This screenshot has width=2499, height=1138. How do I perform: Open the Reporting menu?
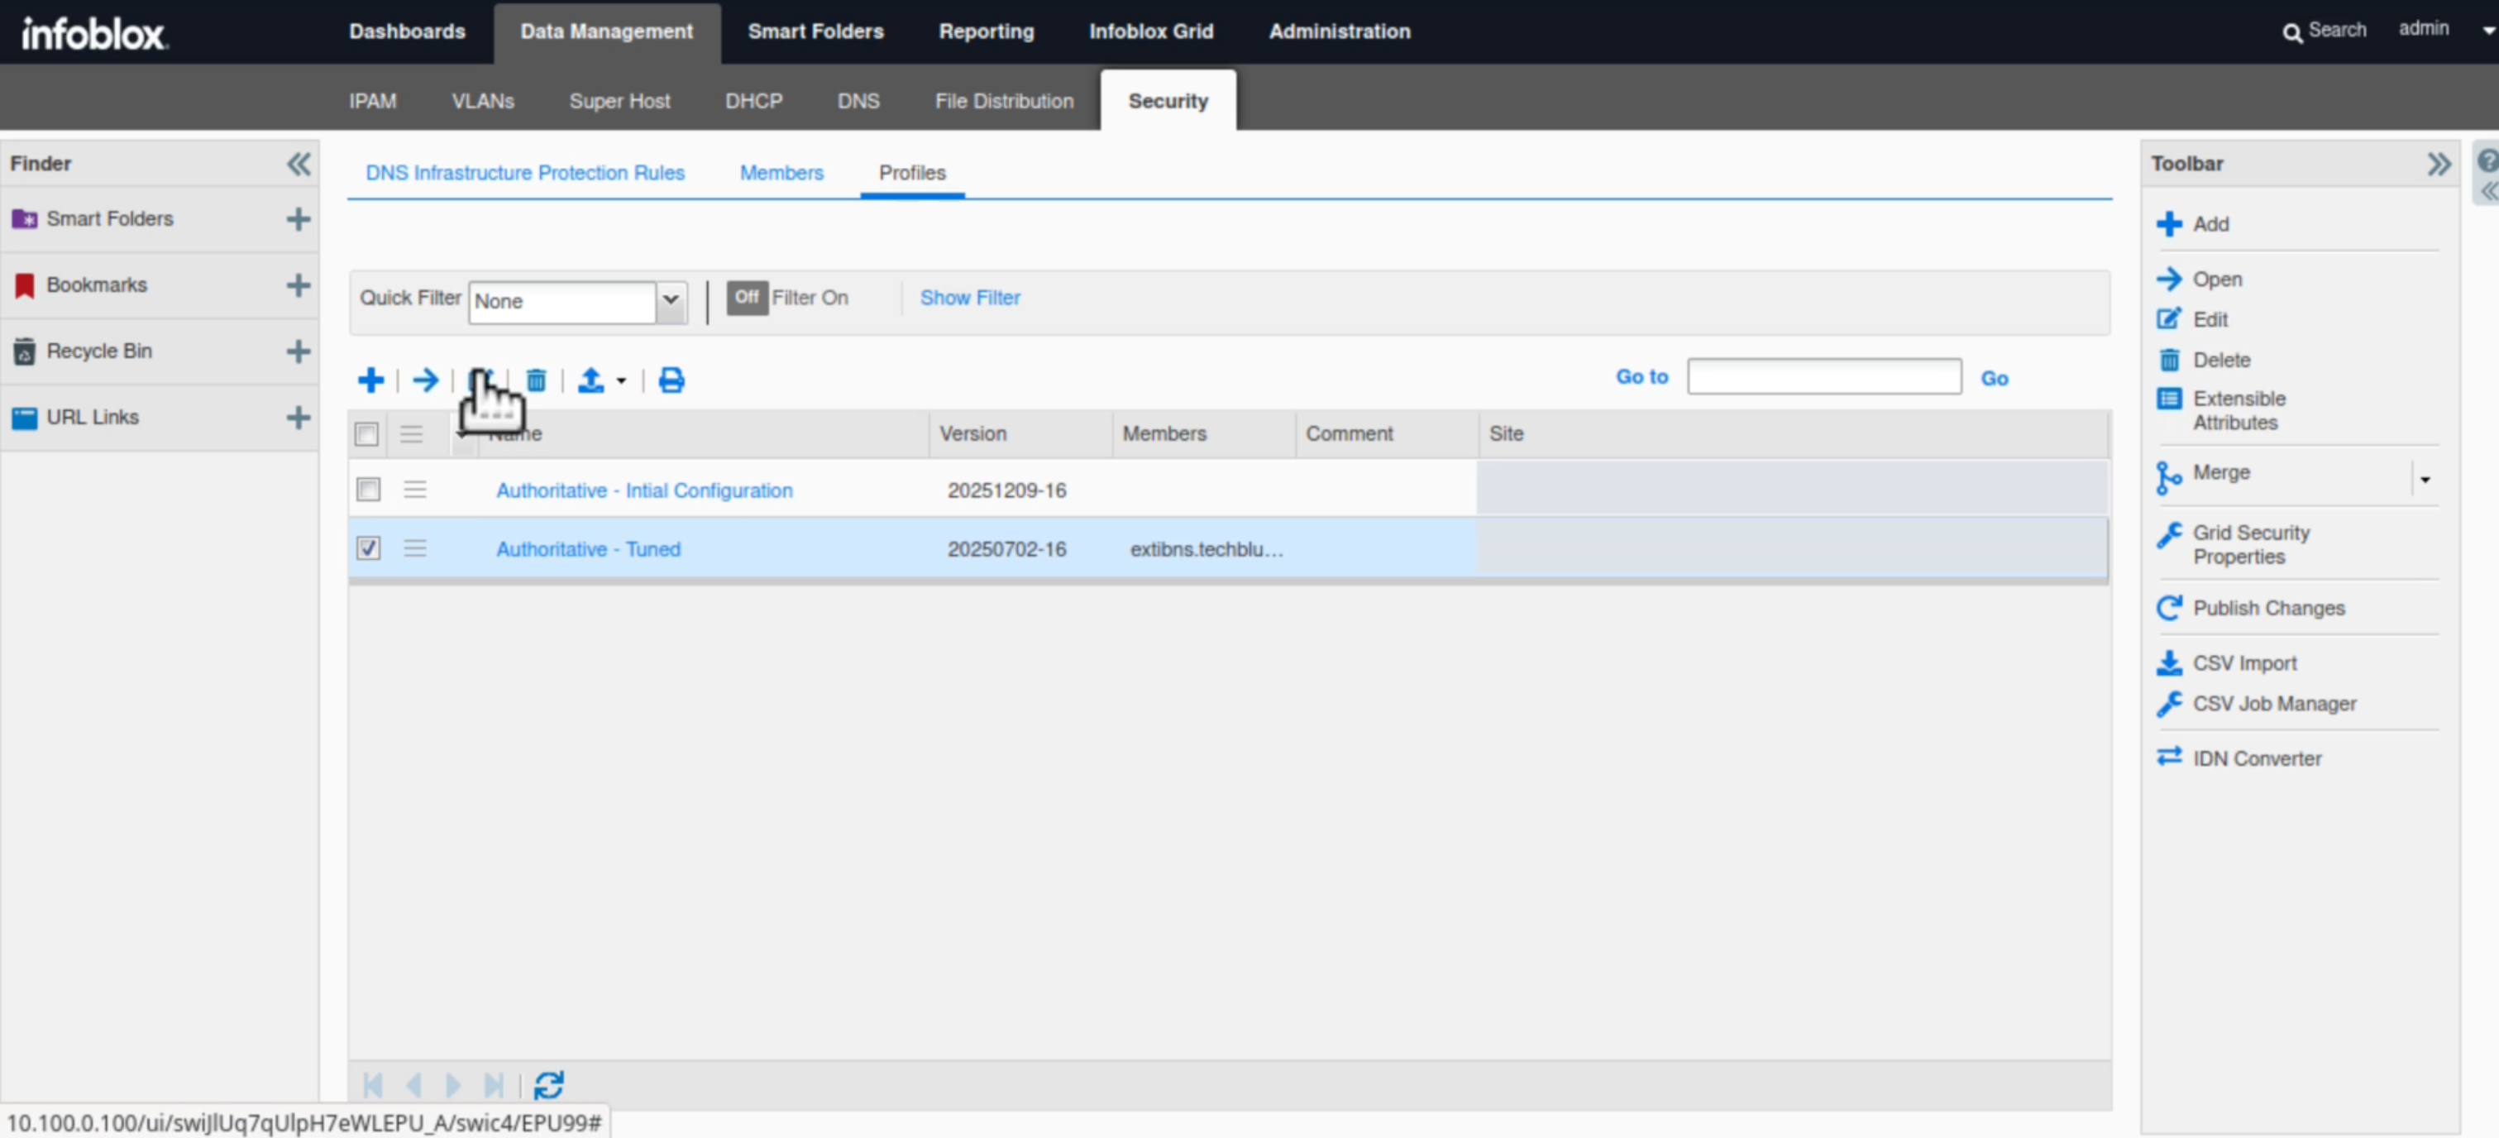(987, 31)
